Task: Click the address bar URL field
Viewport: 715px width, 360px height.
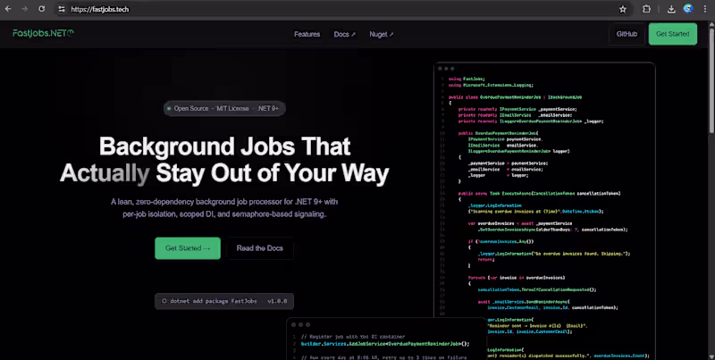Action: [338, 9]
